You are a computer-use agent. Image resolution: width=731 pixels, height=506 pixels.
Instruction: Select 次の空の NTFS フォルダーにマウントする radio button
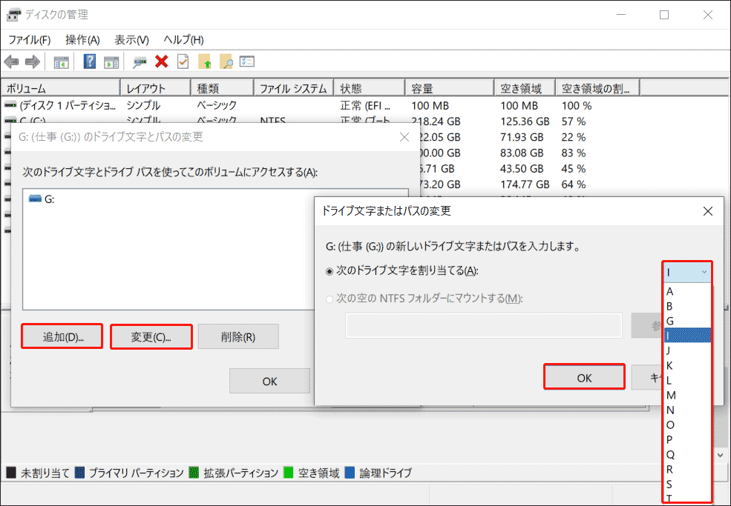point(330,299)
